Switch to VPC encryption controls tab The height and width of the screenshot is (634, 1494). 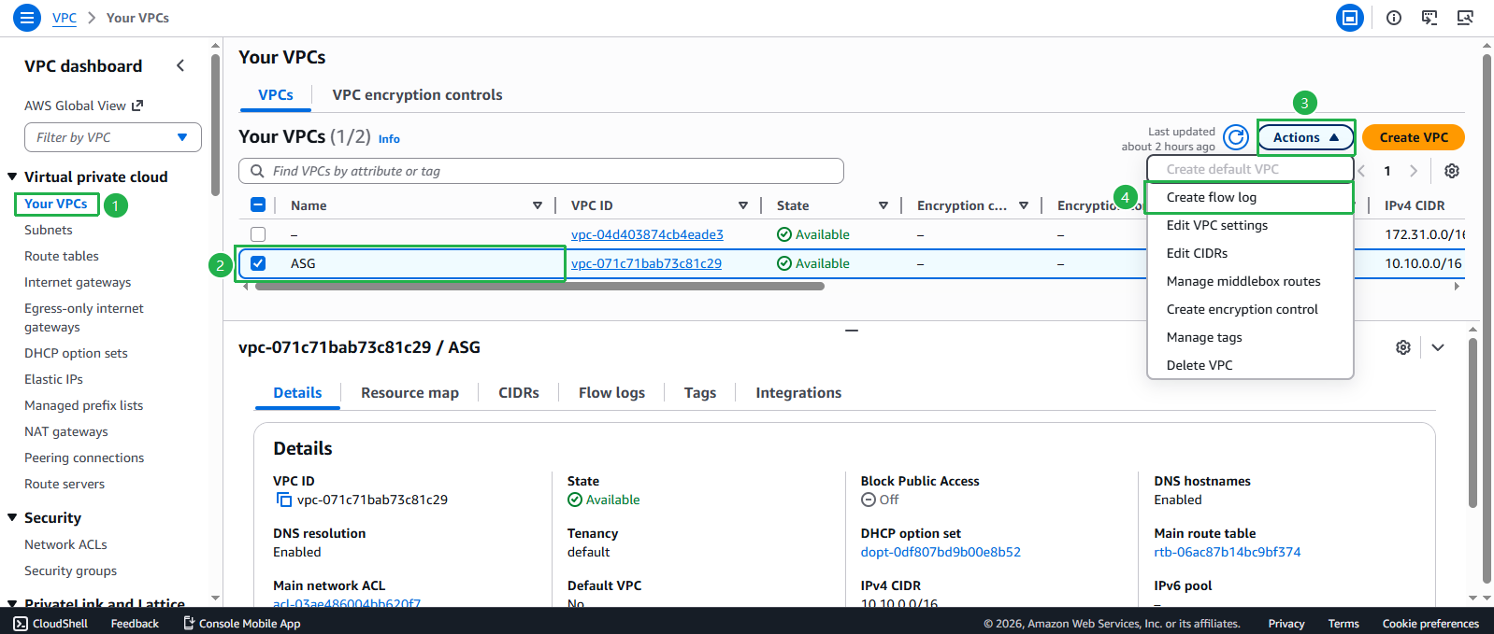pos(417,94)
